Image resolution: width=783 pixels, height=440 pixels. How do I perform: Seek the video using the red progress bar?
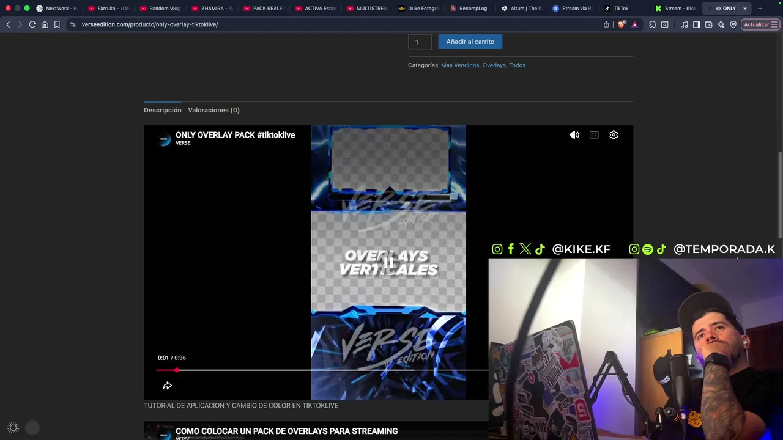[322, 370]
